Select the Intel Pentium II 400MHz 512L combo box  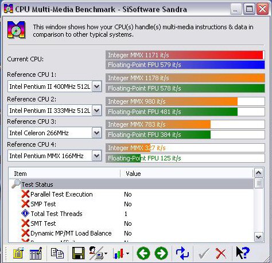click(x=55, y=87)
